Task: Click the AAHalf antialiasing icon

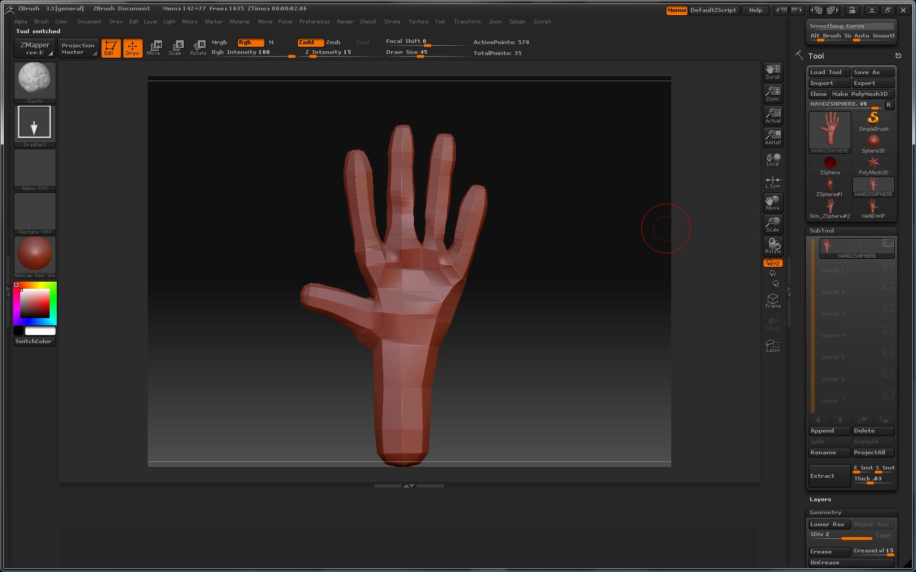Action: pyautogui.click(x=773, y=137)
